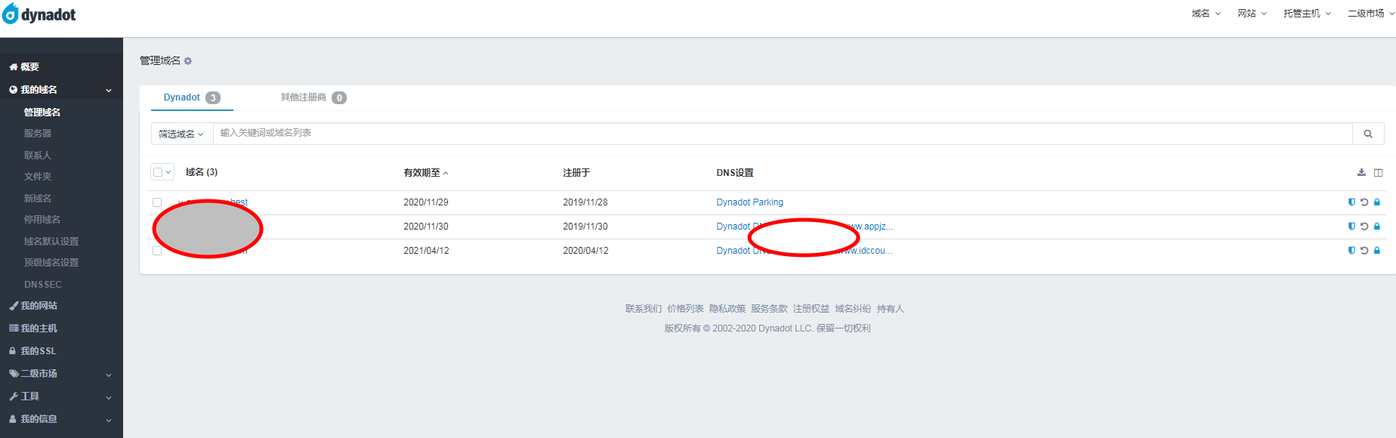Click the DNS设置 column header
Image resolution: width=1396 pixels, height=438 pixels.
(x=735, y=173)
